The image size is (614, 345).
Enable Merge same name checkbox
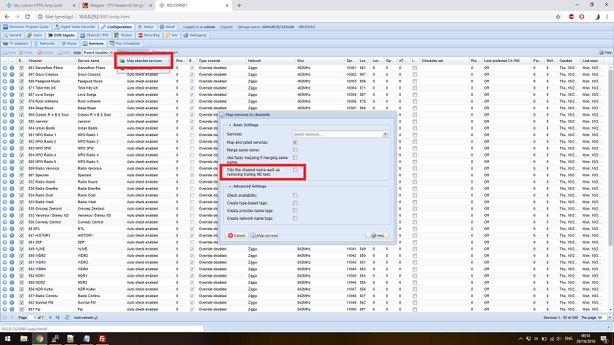coord(295,149)
